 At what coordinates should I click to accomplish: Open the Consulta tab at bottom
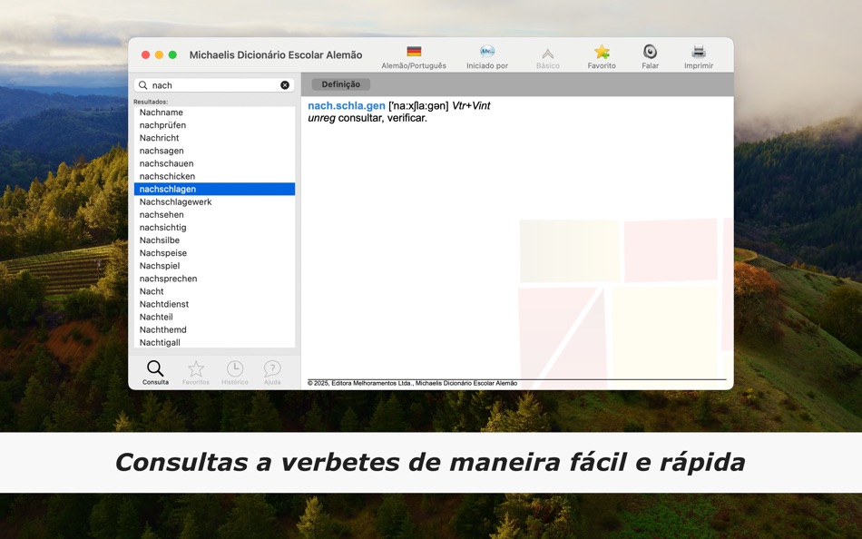(155, 372)
